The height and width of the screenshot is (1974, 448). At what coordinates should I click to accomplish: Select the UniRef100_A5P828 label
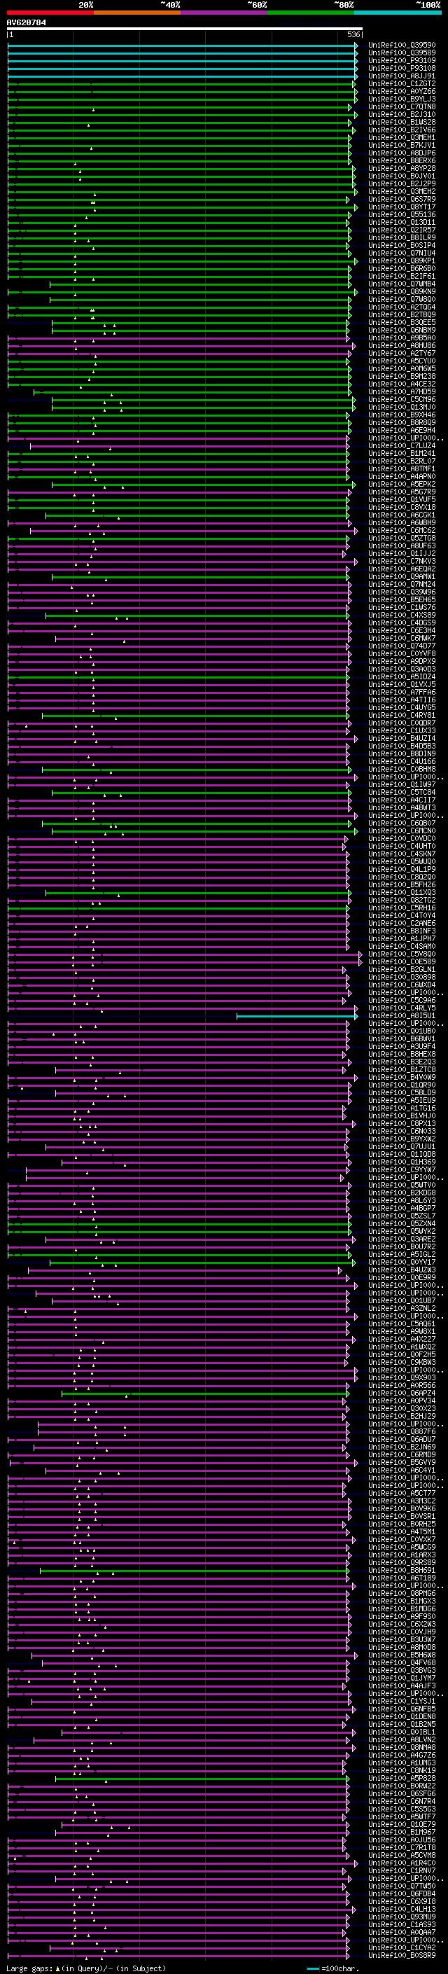click(x=401, y=1779)
